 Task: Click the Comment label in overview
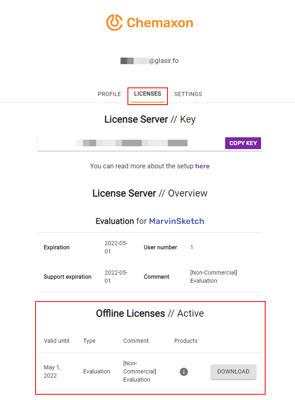(156, 277)
